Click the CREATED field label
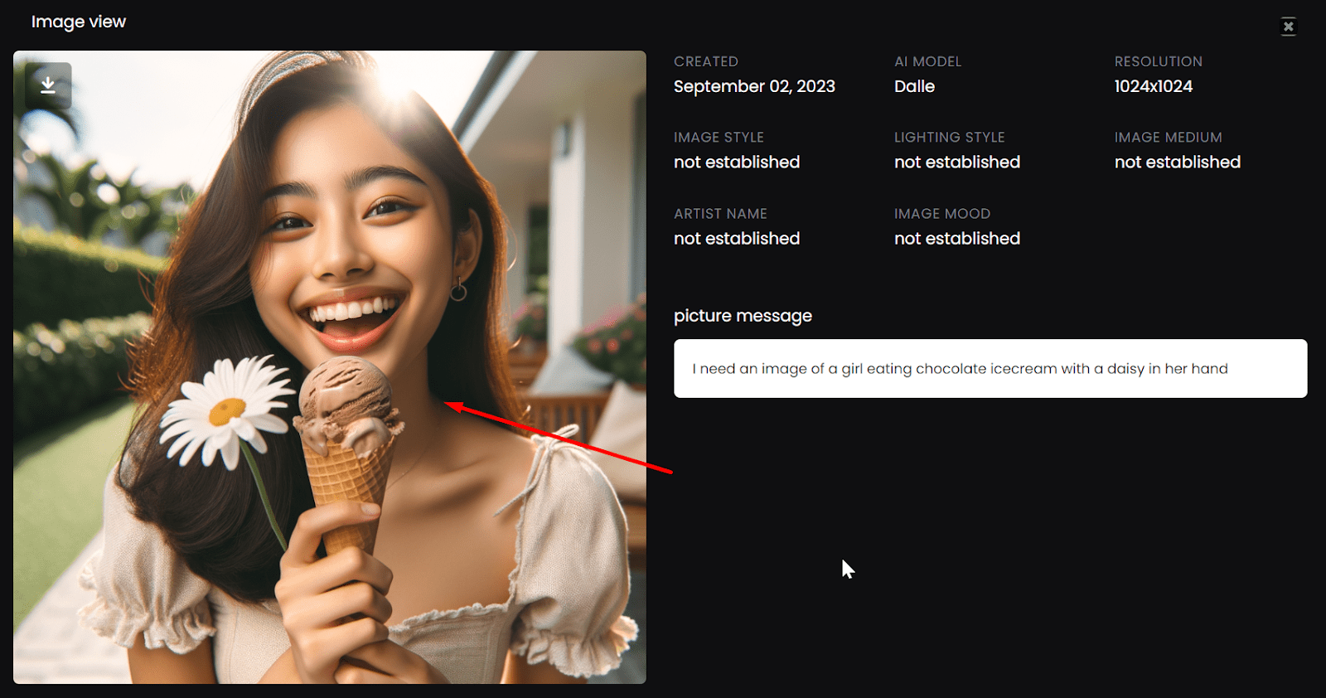Screen dimensions: 1326x698 coord(705,62)
